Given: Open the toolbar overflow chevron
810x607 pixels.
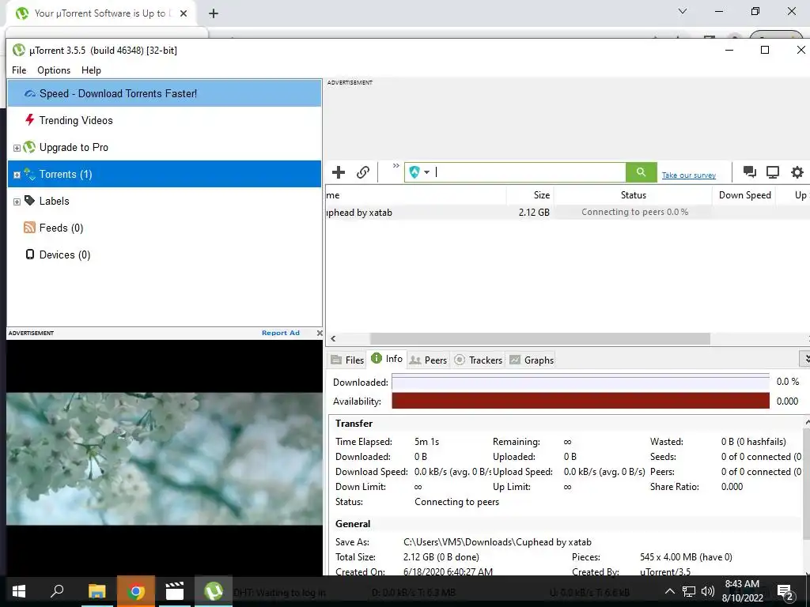Looking at the screenshot, I should coord(396,166).
